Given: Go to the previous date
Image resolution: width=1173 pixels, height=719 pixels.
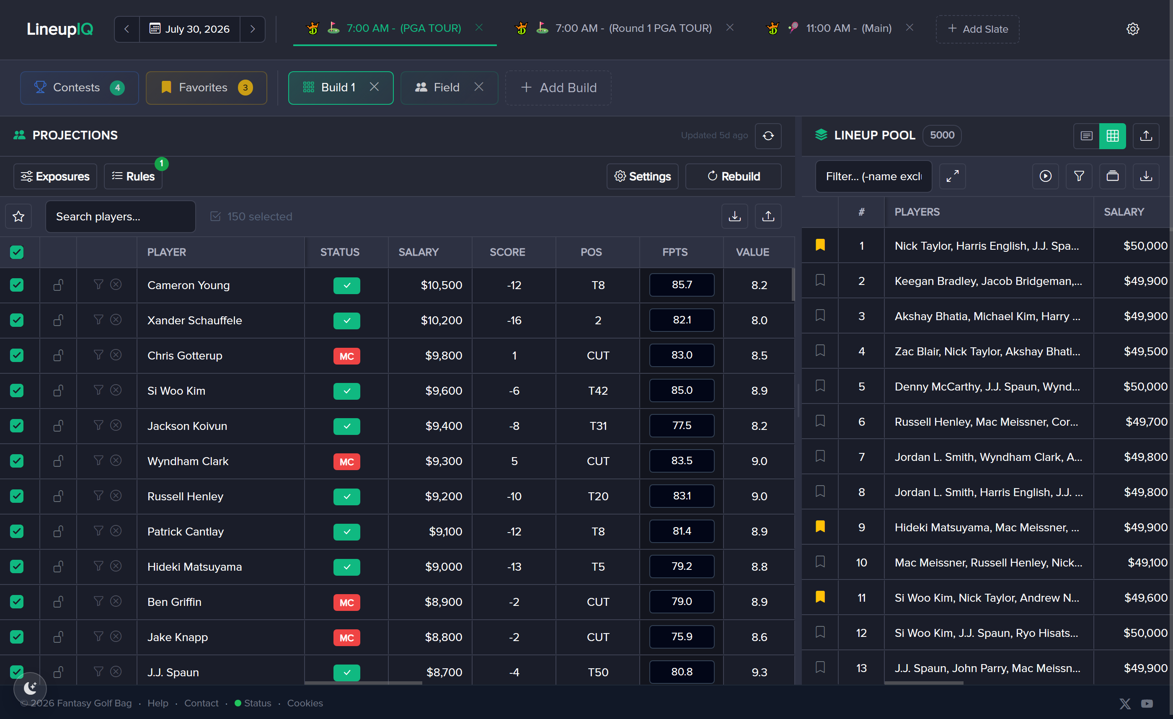Looking at the screenshot, I should 127,29.
